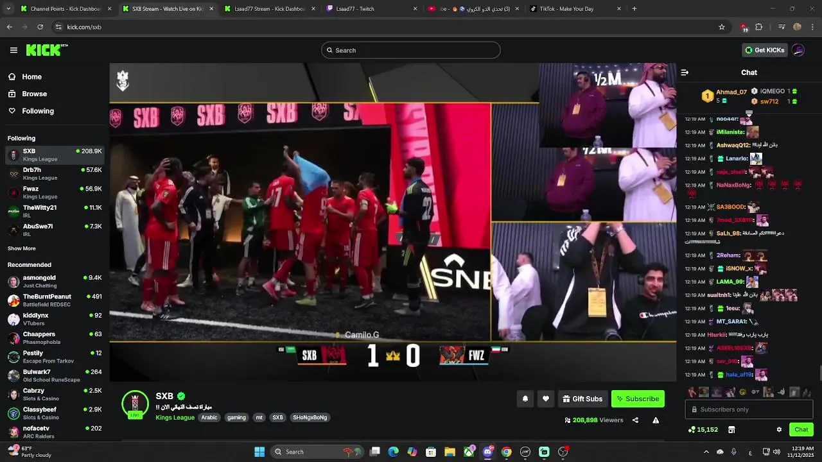This screenshot has width=822, height=462.
Task: Open the AbuSwe7l channel in the Following list
Action: (x=55, y=230)
